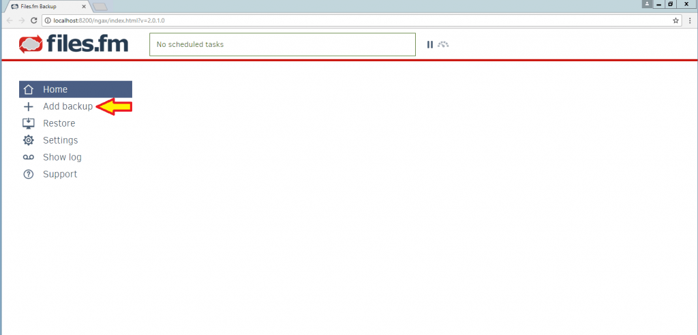Open the Home menu item
The height and width of the screenshot is (335, 698).
tap(76, 89)
